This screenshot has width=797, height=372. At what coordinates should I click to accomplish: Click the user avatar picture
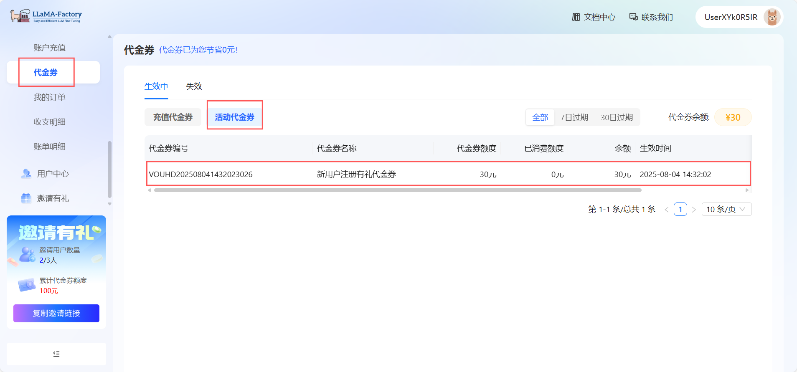772,17
